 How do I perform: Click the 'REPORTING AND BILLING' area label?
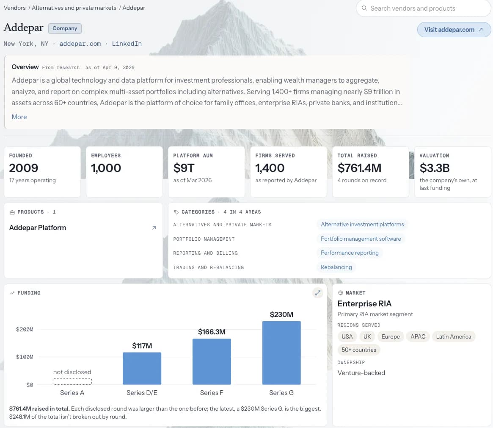(x=205, y=253)
